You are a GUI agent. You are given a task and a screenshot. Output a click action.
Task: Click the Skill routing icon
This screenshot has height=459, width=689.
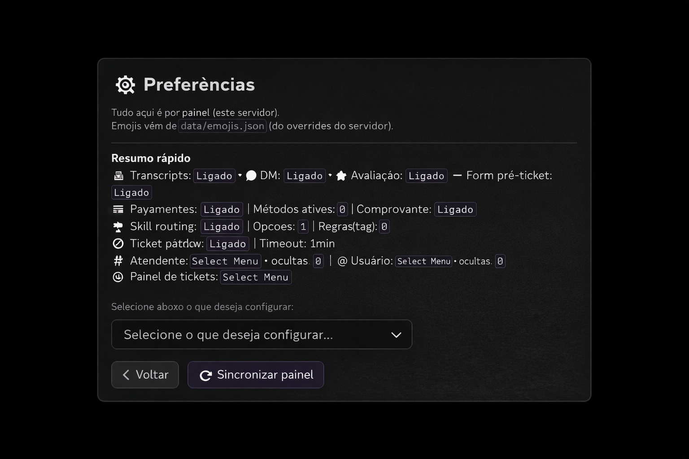click(118, 226)
